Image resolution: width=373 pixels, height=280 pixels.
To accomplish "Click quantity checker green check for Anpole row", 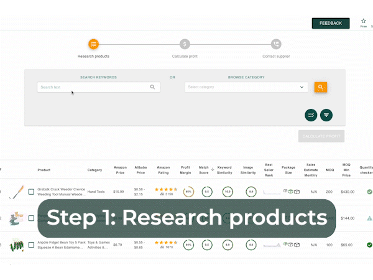I will tap(369, 245).
